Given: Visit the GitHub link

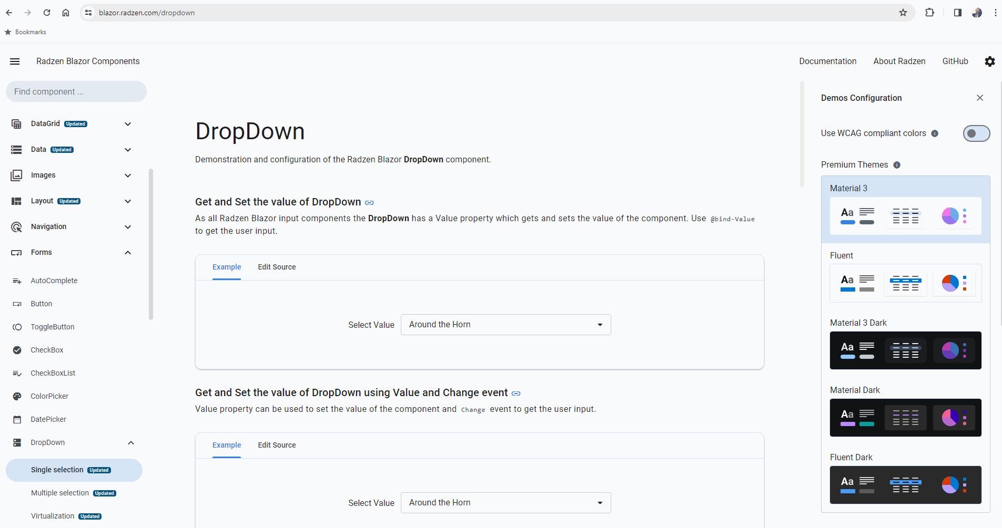Looking at the screenshot, I should (955, 61).
